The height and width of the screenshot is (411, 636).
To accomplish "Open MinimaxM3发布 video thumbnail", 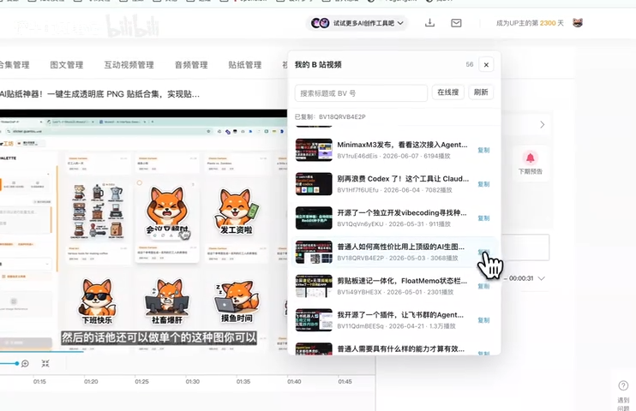I will coord(314,150).
